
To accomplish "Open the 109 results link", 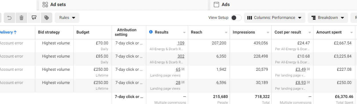I will tap(181, 43).
